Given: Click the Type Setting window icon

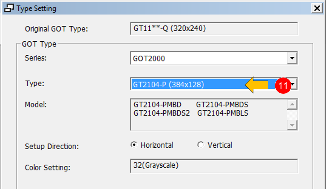Looking at the screenshot, I should 9,8.
